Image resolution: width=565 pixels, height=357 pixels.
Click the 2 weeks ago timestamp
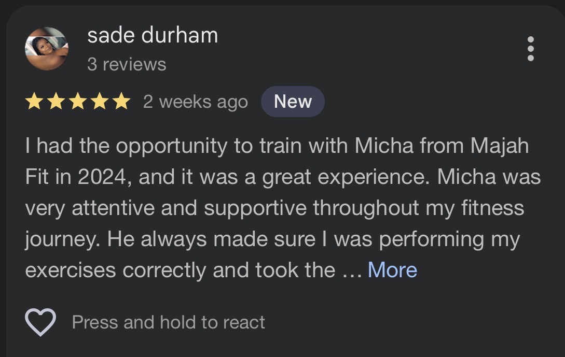point(196,102)
